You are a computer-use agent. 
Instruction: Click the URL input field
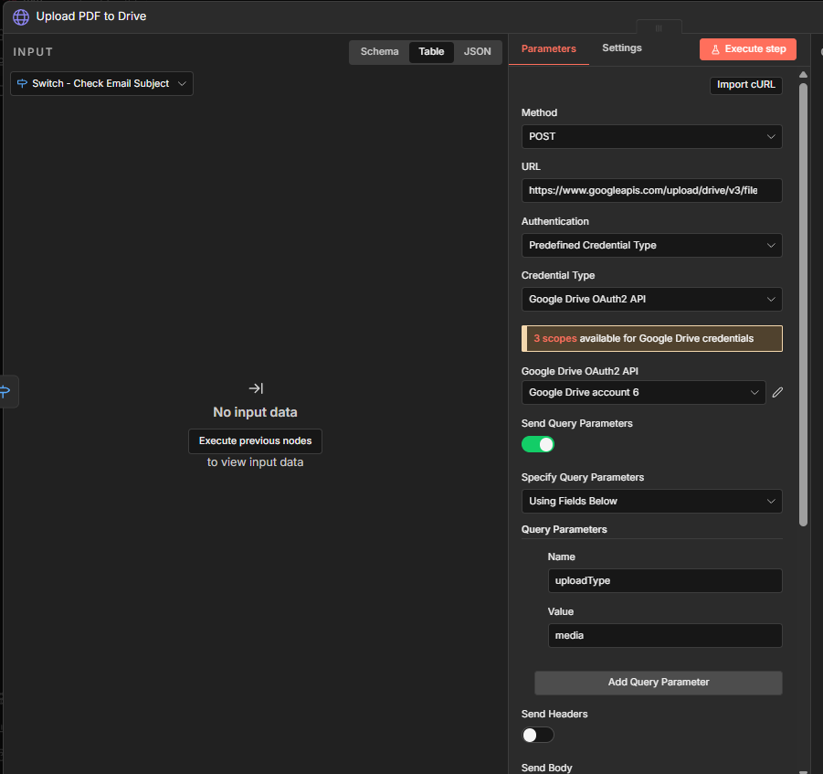pos(651,190)
